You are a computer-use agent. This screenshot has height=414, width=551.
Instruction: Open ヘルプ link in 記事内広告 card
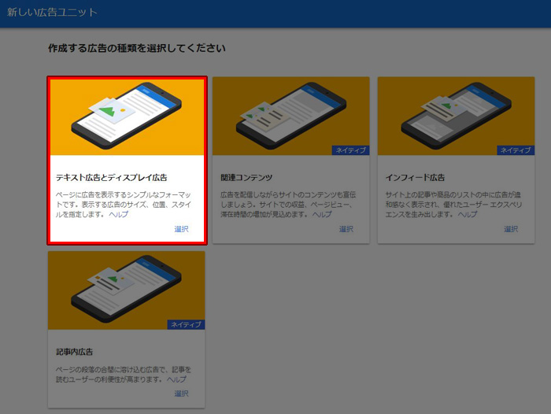[x=177, y=379]
